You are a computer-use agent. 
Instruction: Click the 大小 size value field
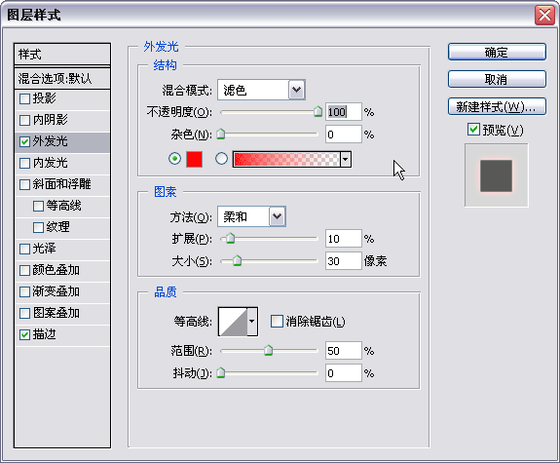pos(343,260)
